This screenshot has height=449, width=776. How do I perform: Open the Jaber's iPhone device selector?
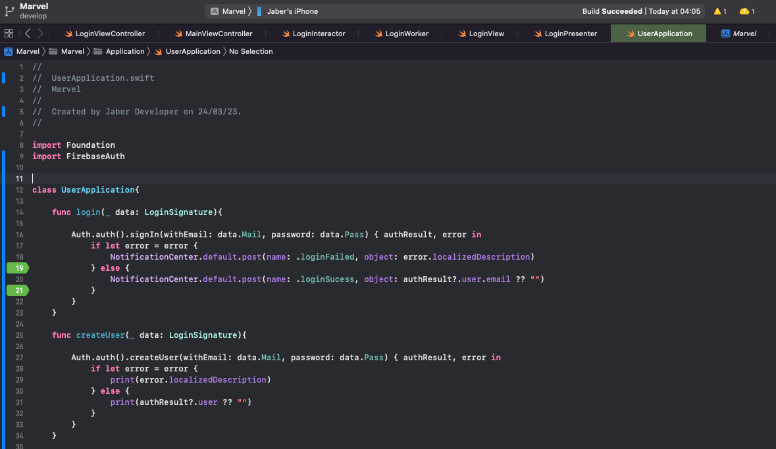[x=292, y=11]
